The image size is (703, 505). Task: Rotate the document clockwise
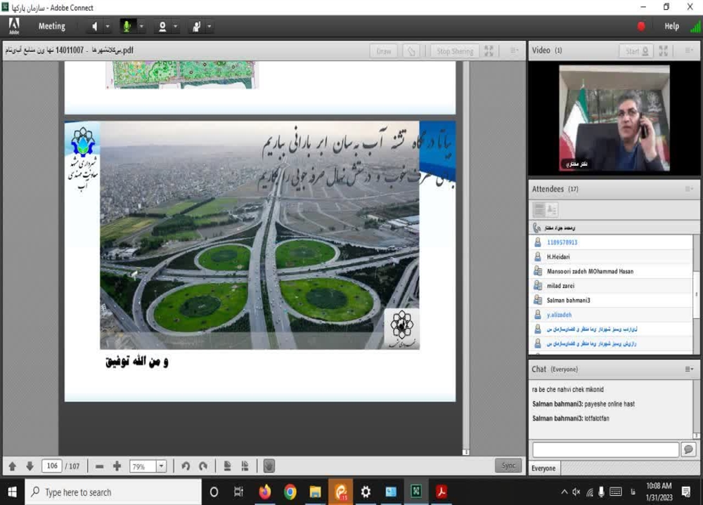[203, 466]
